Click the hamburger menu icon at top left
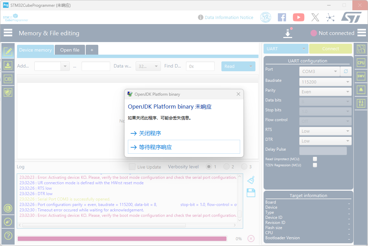This screenshot has height=246, width=368. point(8,33)
